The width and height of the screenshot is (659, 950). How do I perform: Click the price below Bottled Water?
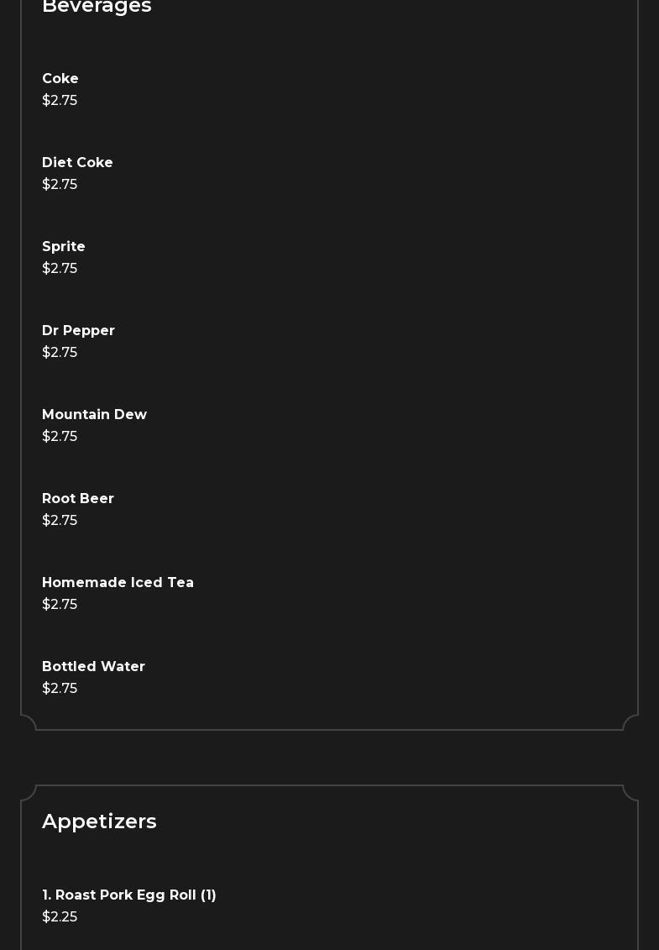[x=60, y=689]
